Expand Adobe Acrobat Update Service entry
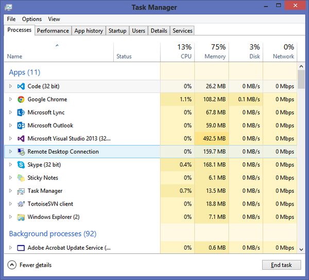This screenshot has width=309, height=280. 10,248
